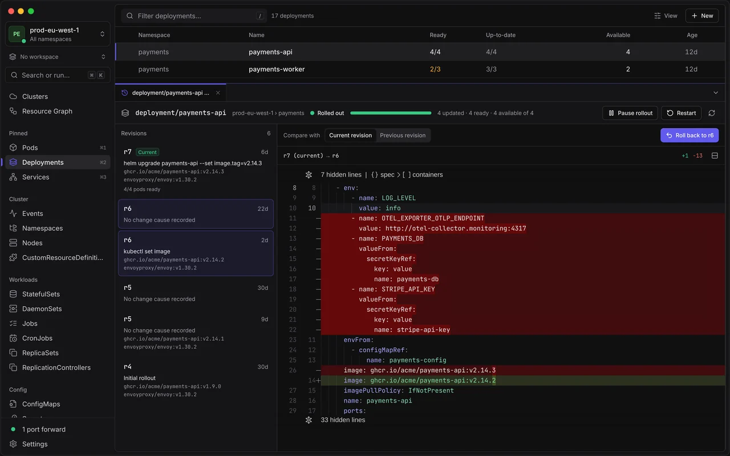Screen dimensions: 730x456
Task: Select revision r5 aged 30d
Action: (x=196, y=293)
